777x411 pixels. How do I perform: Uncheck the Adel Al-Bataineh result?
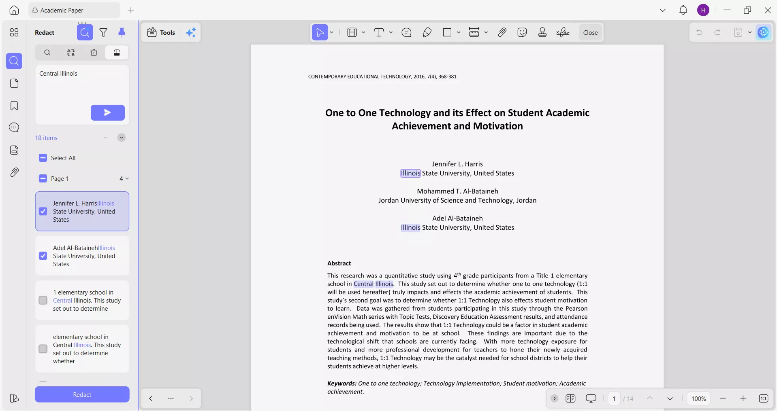pos(43,256)
